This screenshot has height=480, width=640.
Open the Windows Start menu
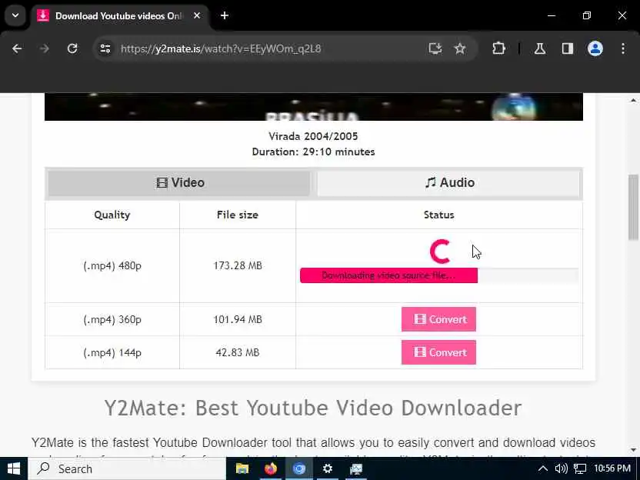point(14,468)
